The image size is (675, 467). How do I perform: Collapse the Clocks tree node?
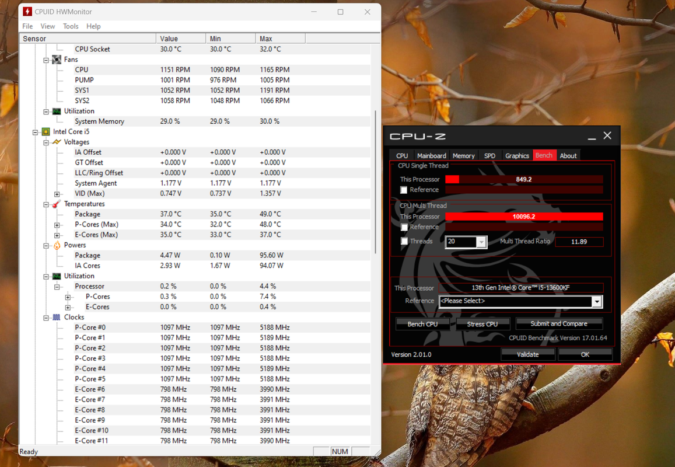click(x=46, y=318)
